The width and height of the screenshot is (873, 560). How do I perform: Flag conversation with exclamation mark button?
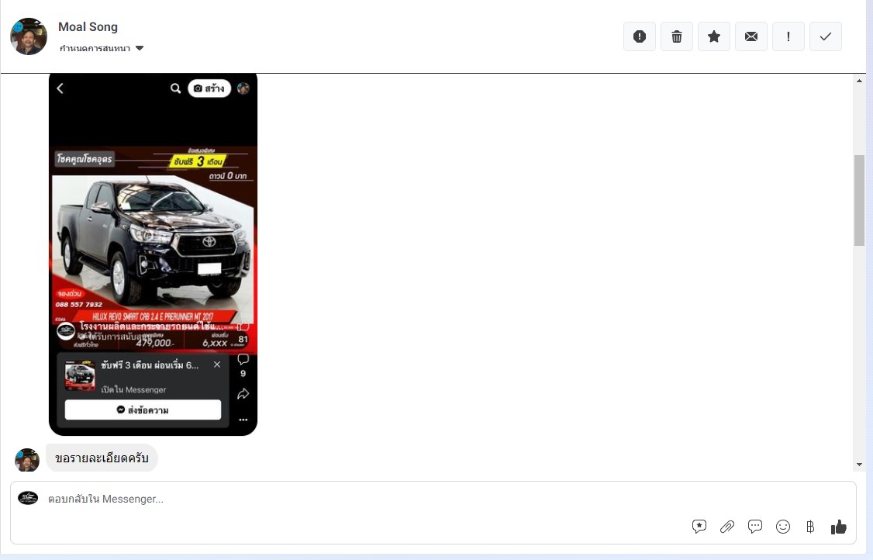click(788, 36)
